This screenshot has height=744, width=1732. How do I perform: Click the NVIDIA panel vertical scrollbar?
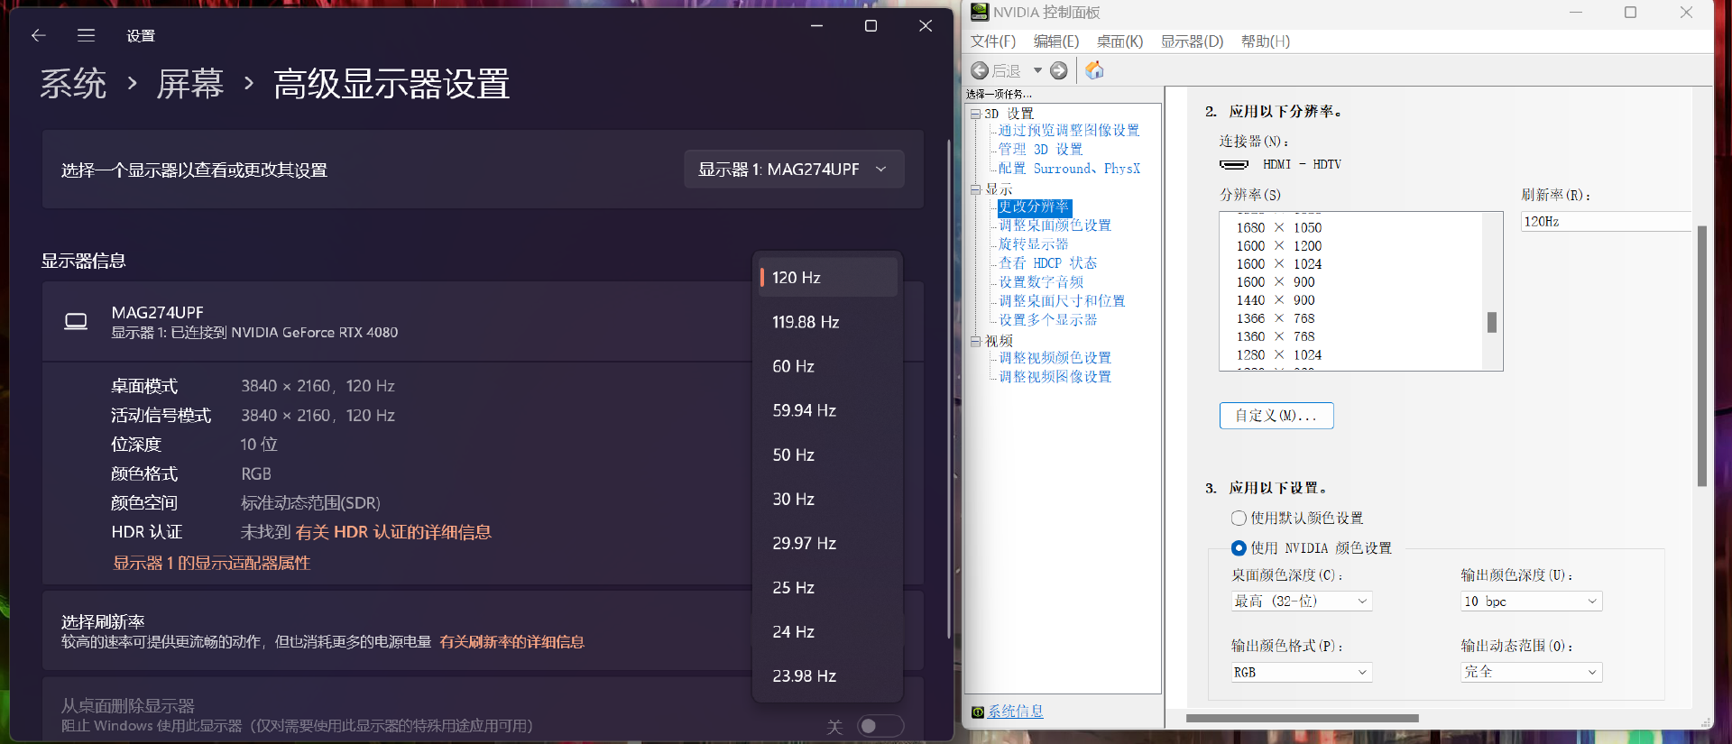(1702, 356)
